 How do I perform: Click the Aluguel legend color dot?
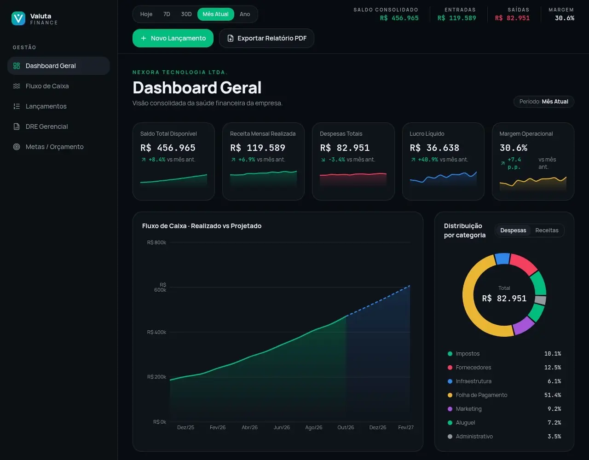click(450, 423)
